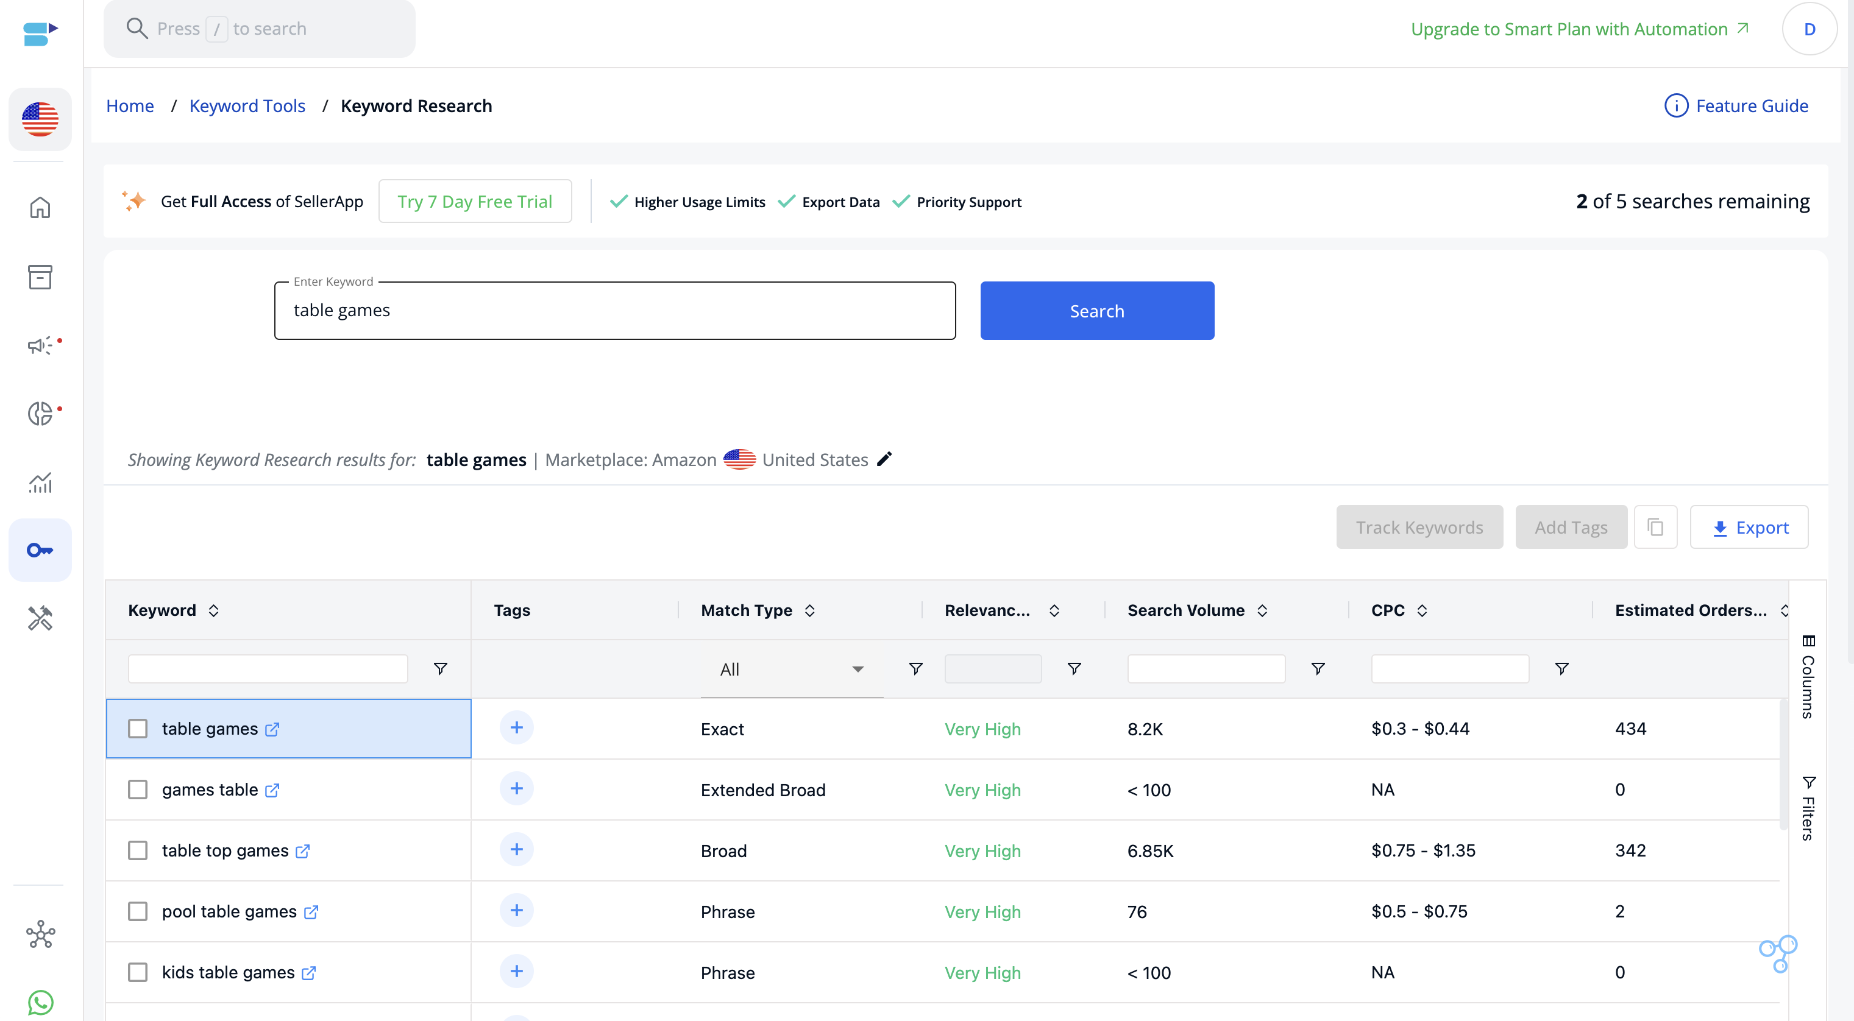This screenshot has width=1854, height=1021.
Task: Go to Home breadcrumb
Action: click(x=130, y=106)
